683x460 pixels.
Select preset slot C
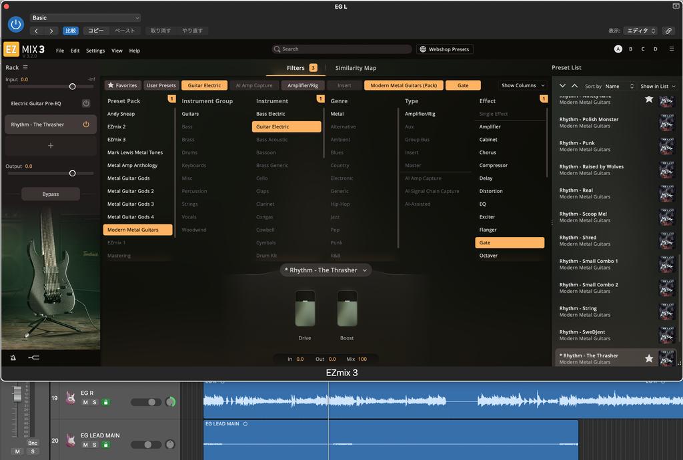point(642,49)
